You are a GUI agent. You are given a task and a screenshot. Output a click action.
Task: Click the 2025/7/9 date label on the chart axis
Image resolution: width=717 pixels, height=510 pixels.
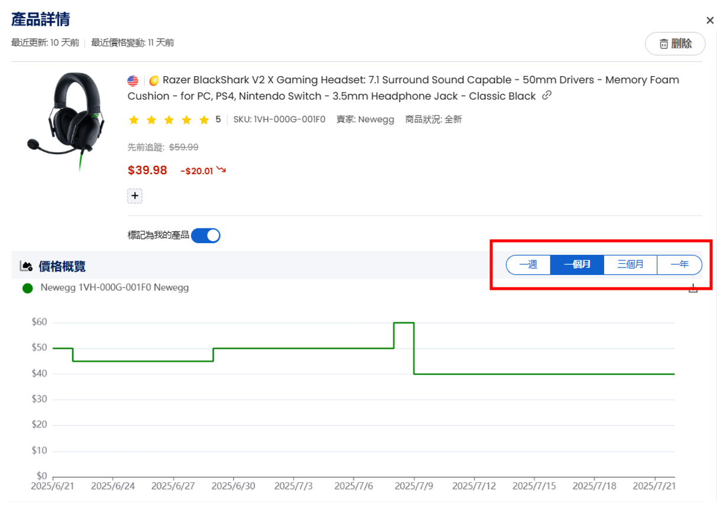click(x=414, y=486)
